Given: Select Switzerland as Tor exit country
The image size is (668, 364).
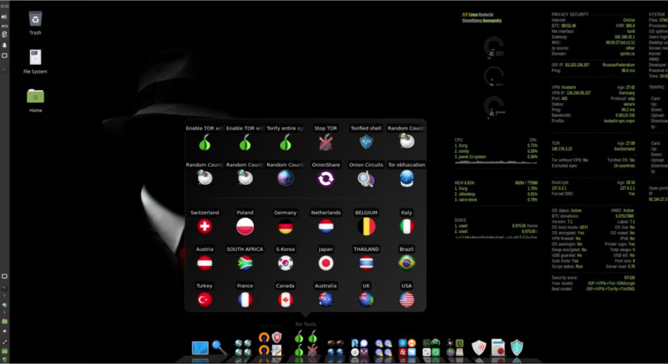Looking at the screenshot, I should 204,226.
